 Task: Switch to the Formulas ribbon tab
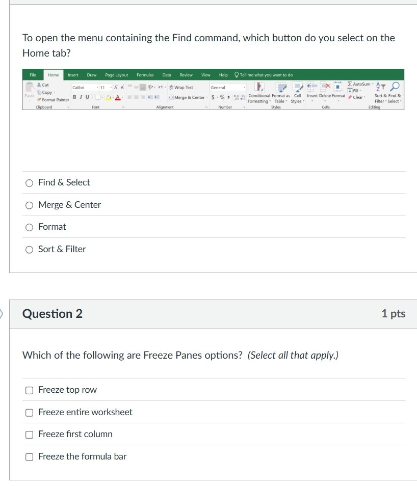(145, 74)
